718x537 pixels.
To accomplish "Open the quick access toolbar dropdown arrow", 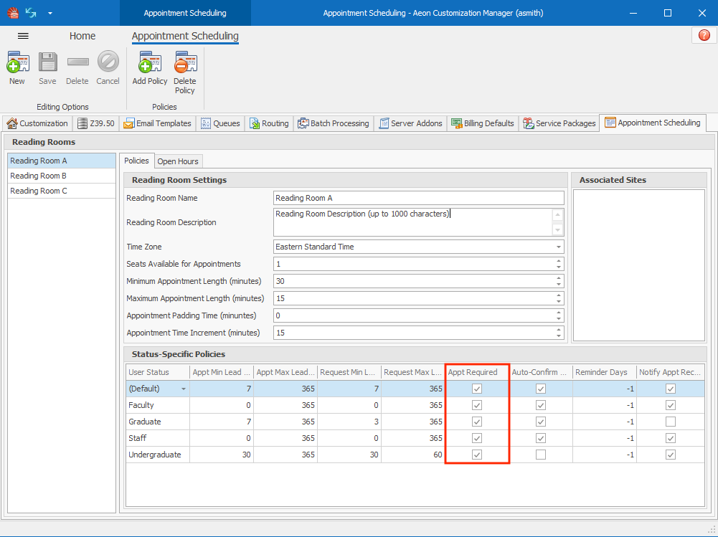I will pos(49,13).
